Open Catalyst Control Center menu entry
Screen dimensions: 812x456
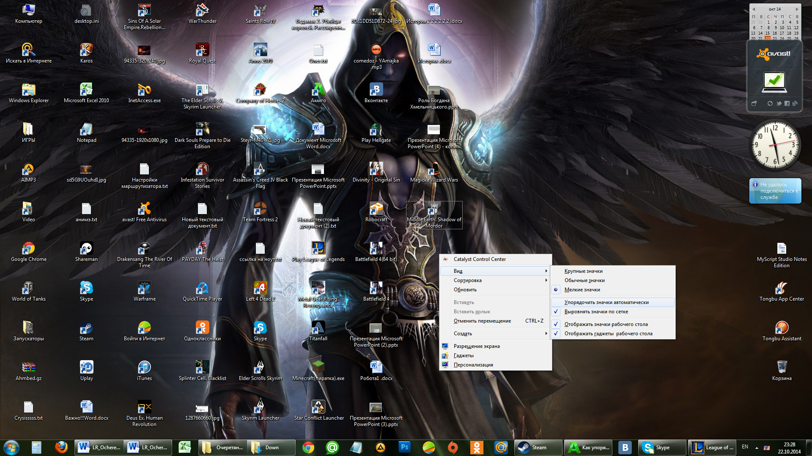(x=495, y=259)
